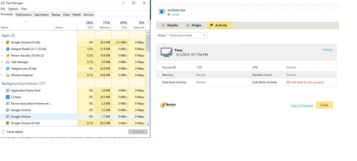Open the Settings link in Norton

pyautogui.click(x=327, y=50)
